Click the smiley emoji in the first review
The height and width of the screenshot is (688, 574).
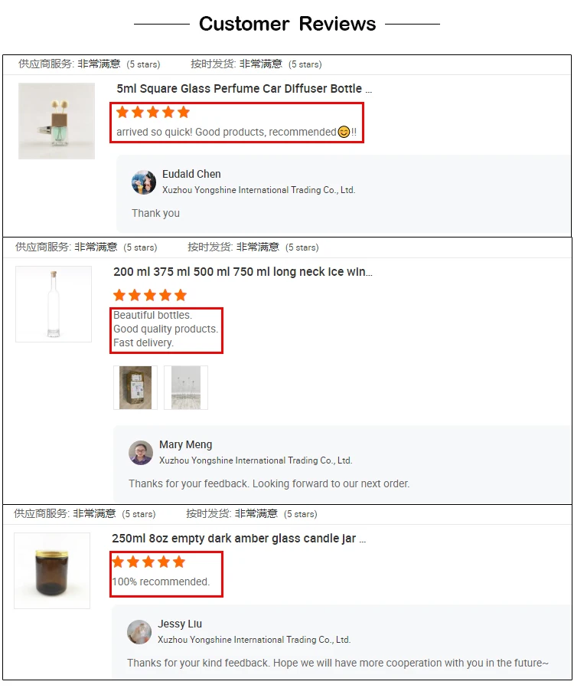(x=344, y=132)
